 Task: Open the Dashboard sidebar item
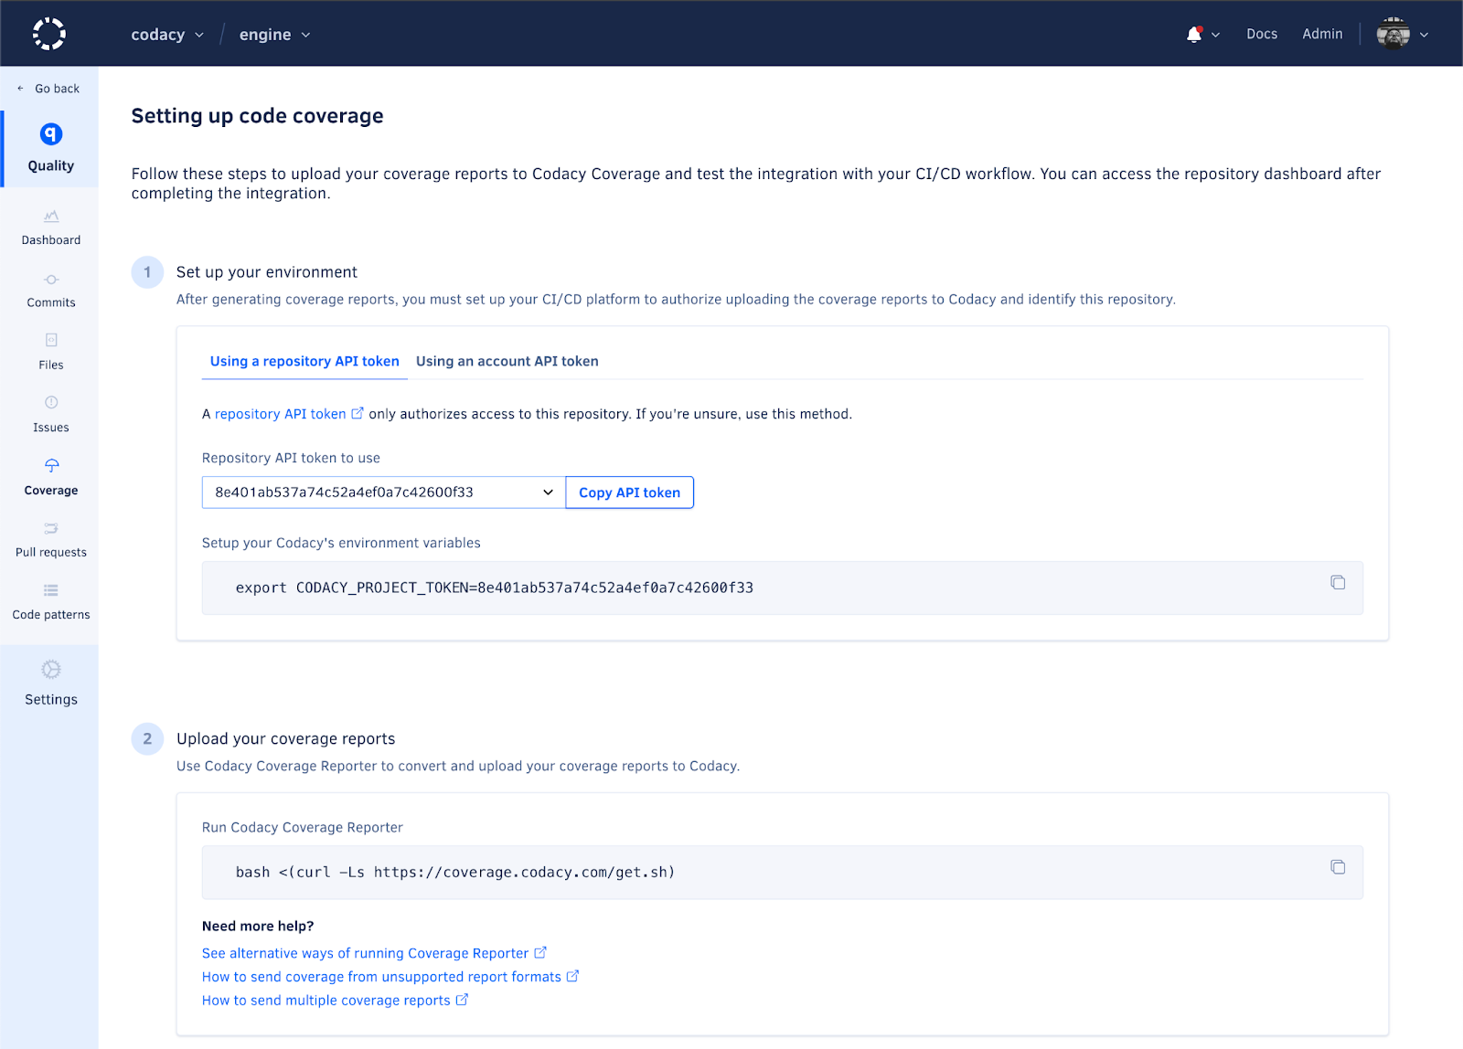[x=51, y=228]
